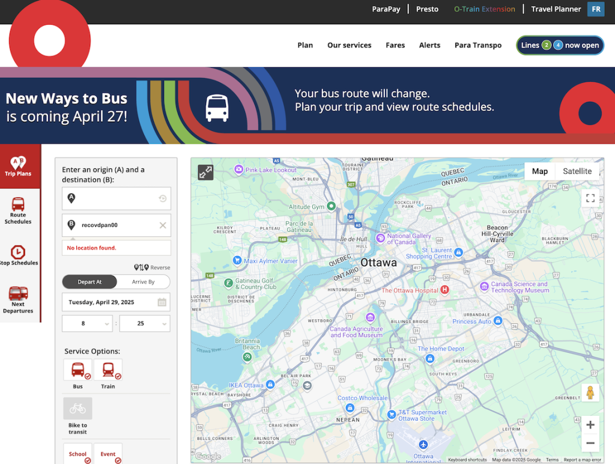
Task: Open the O-Train Extension link
Action: coord(485,9)
